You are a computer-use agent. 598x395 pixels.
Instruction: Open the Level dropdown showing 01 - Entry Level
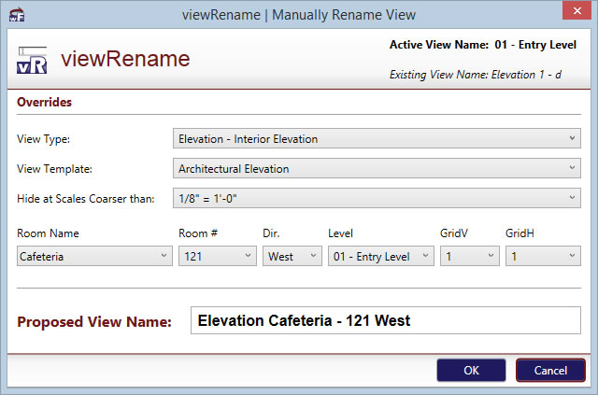pos(380,256)
